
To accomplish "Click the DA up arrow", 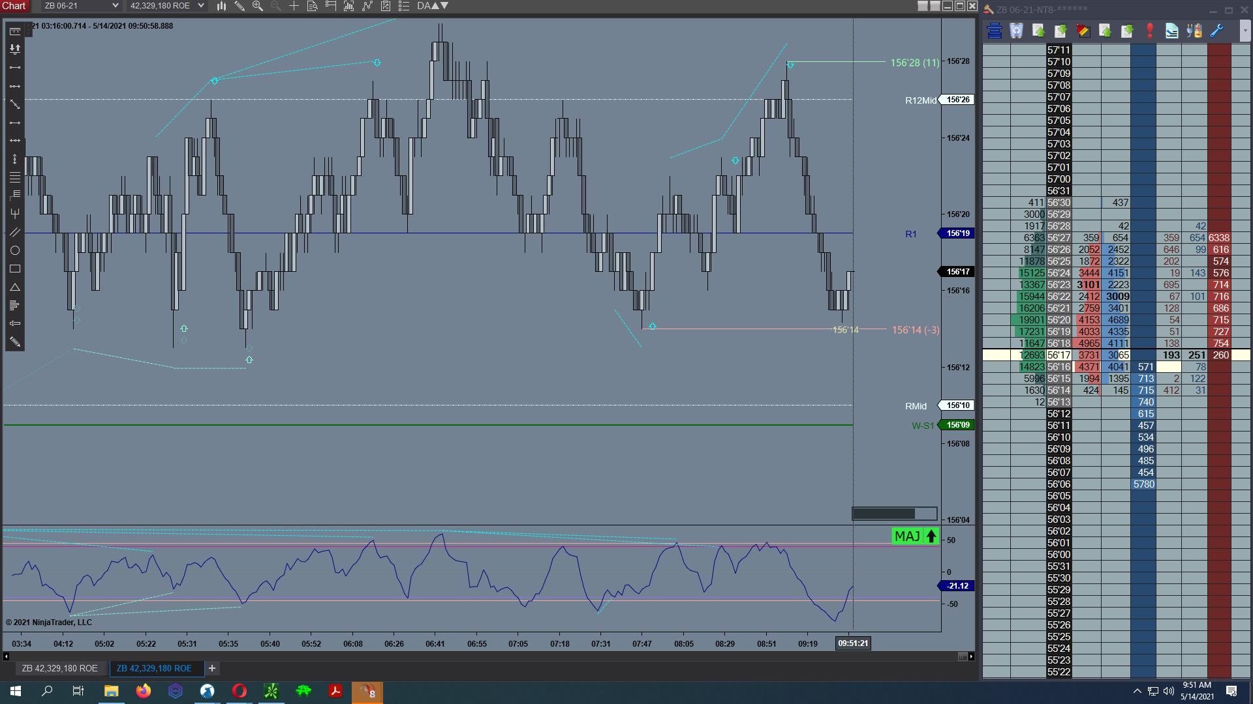I will click(x=435, y=6).
